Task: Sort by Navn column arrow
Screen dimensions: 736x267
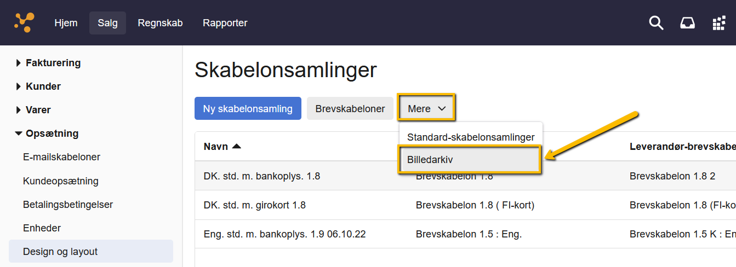Action: (x=236, y=146)
